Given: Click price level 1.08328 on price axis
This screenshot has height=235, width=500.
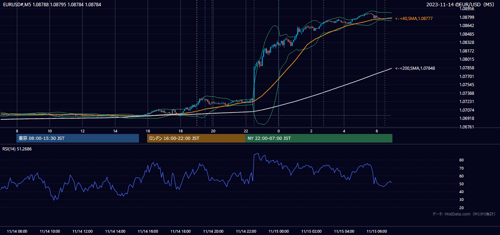Looking at the screenshot, I should [x=467, y=42].
